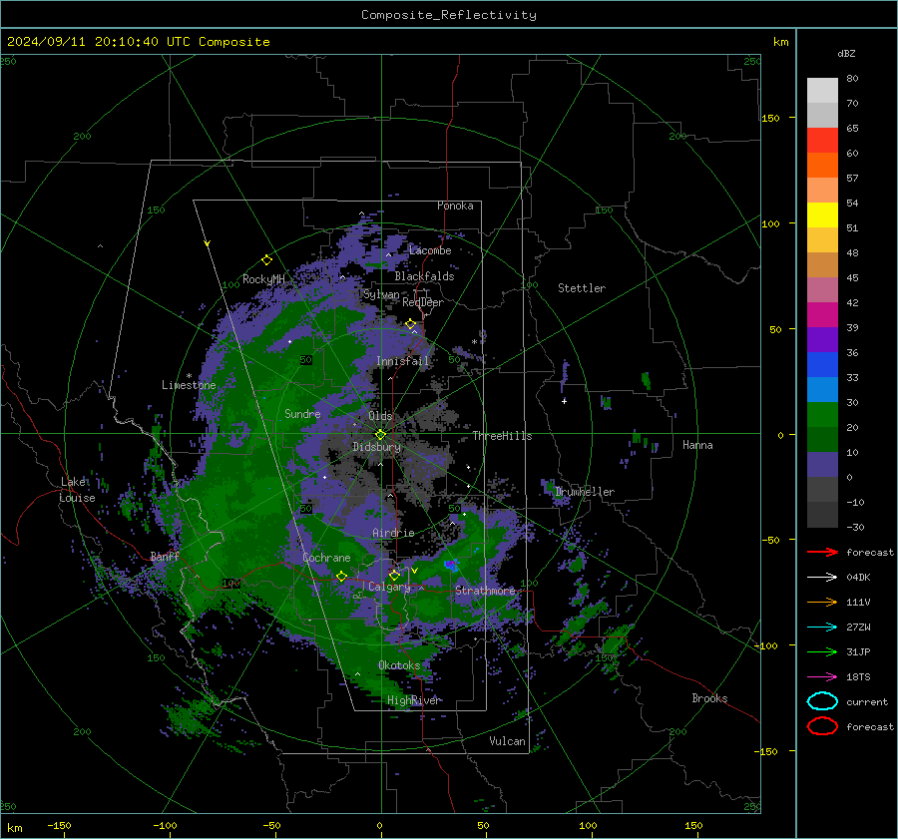Pick the light gray 70-80 dBZ swatch
This screenshot has width=898, height=839.
tap(822, 91)
